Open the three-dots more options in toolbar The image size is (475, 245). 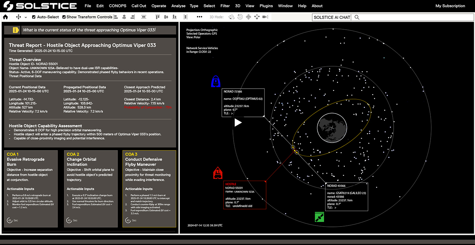pyautogui.click(x=199, y=17)
